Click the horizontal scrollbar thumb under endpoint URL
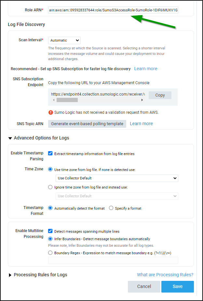203x301 pixels. point(67,100)
